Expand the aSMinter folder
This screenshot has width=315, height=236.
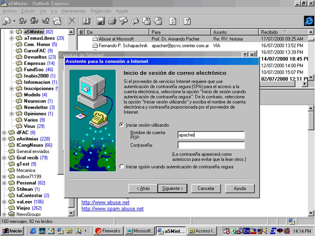12,32
